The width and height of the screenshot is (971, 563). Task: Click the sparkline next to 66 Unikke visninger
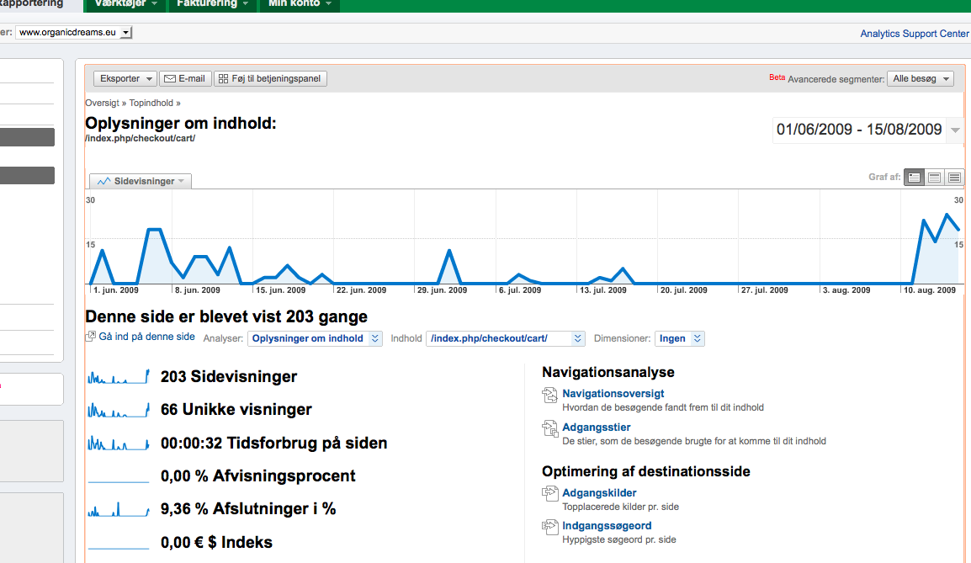119,409
